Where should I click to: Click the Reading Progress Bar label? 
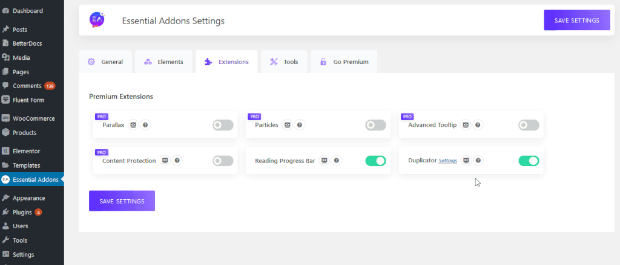285,161
